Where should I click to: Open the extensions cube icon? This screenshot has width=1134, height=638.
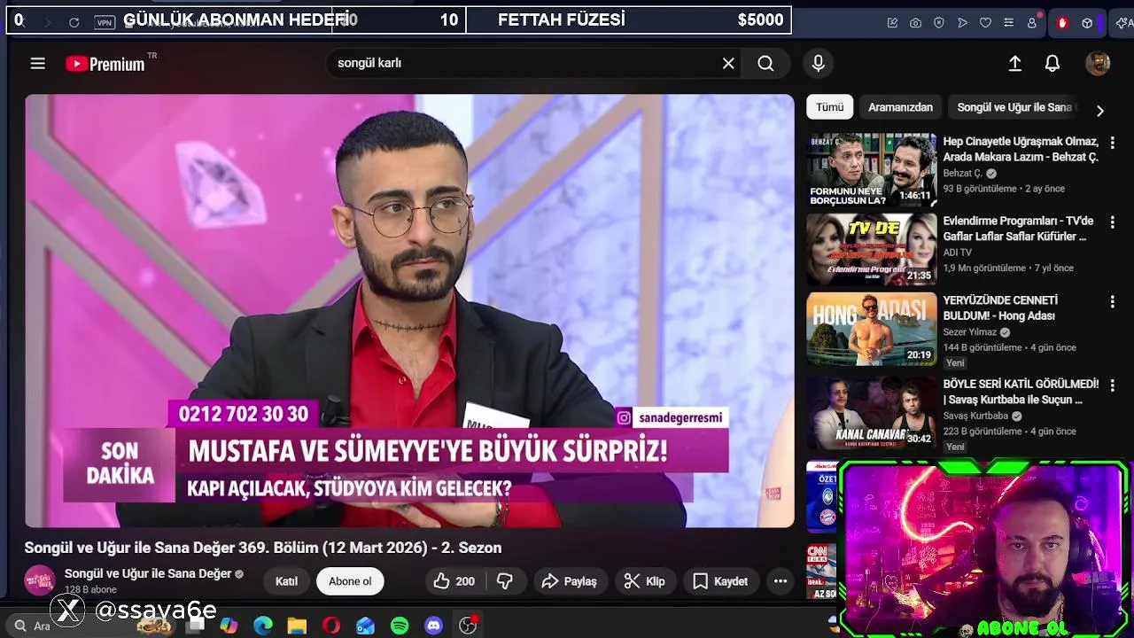click(x=1087, y=23)
